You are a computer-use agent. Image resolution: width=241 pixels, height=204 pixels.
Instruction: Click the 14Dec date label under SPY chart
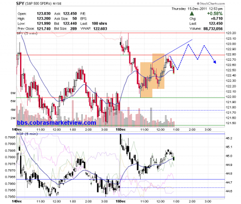[x=17, y=130]
